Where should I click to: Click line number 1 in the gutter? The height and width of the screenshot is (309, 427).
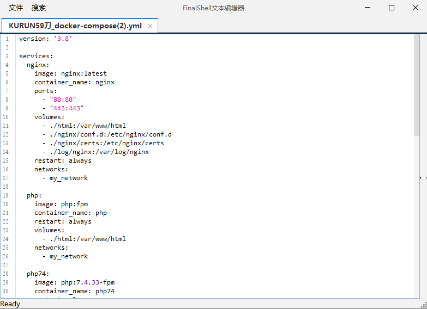tap(7, 39)
